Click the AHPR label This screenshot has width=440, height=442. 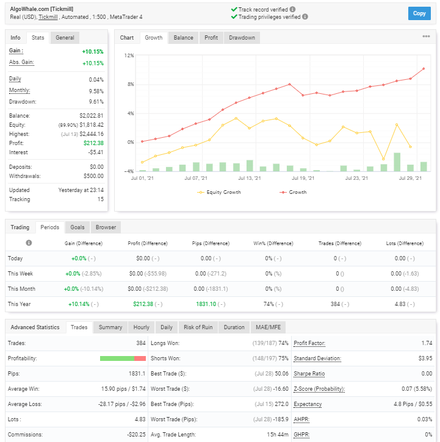point(301,419)
